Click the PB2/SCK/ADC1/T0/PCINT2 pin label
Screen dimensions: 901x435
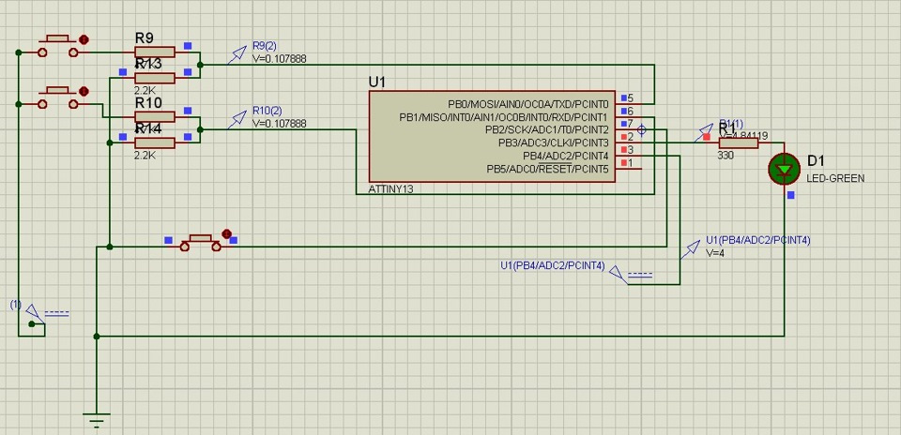point(546,130)
